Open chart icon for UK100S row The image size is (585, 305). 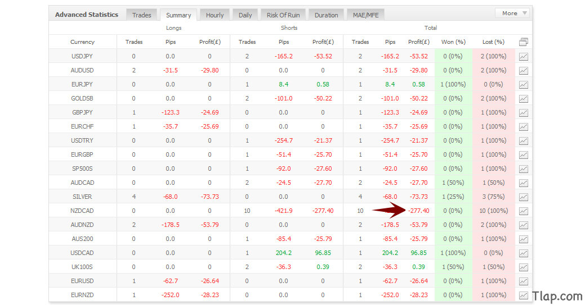[524, 267]
